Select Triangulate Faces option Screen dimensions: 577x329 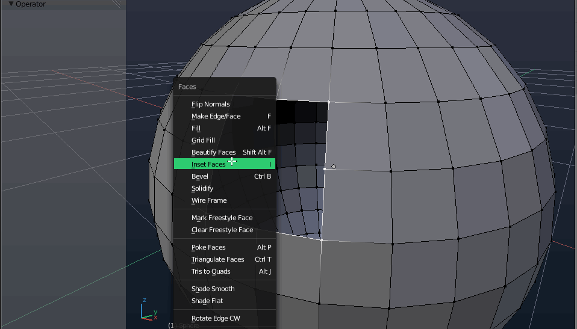(x=225, y=259)
